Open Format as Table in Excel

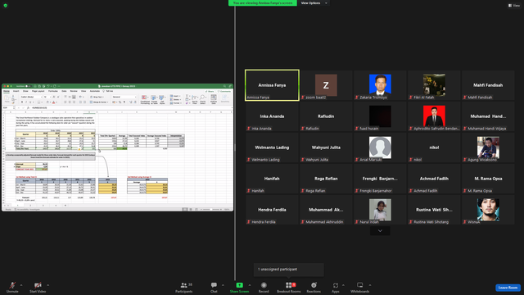154,100
